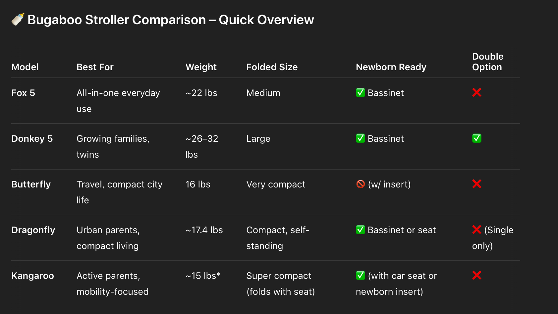
Task: Click the prohibited sign in the Butterfly row
Action: coord(360,184)
